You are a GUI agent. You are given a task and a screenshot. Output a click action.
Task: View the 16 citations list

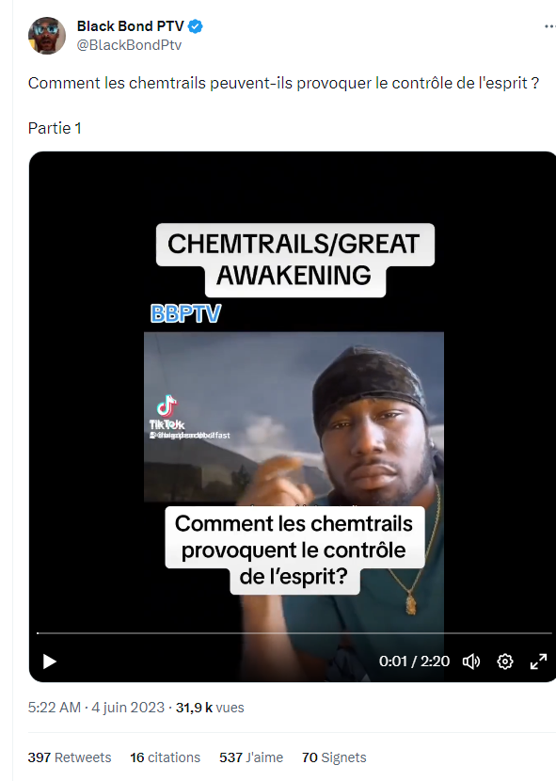(x=165, y=757)
